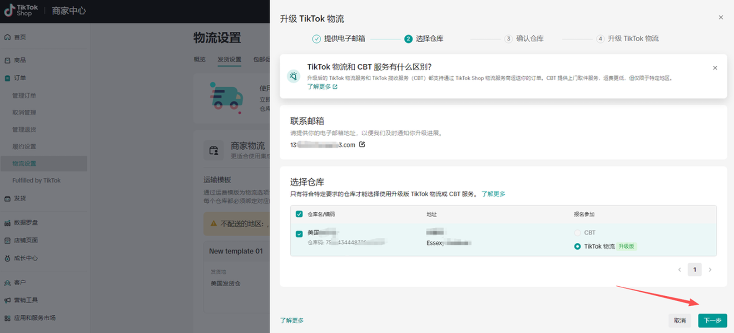Dismiss the TikTok 物流 vs CBT info banner
The height and width of the screenshot is (333, 734).
pos(715,68)
